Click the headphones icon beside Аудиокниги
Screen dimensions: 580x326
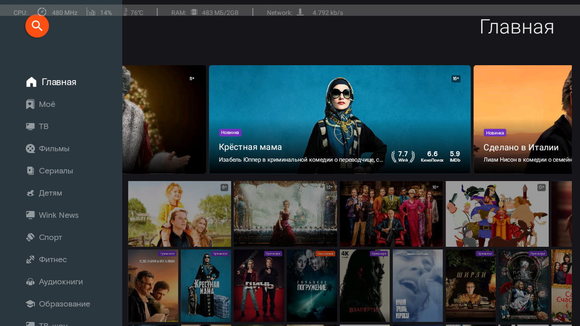click(30, 282)
